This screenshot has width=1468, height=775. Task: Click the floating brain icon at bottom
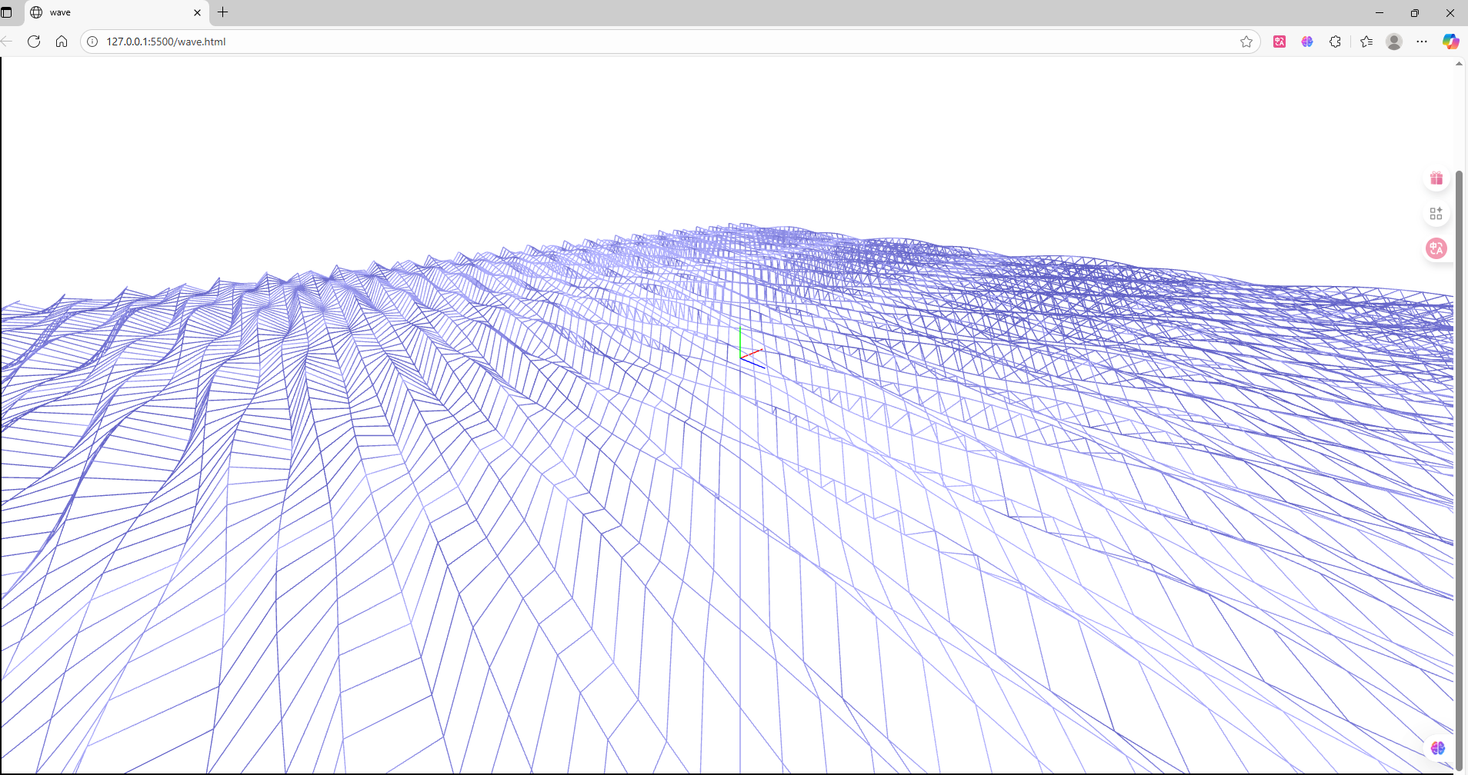(1437, 747)
